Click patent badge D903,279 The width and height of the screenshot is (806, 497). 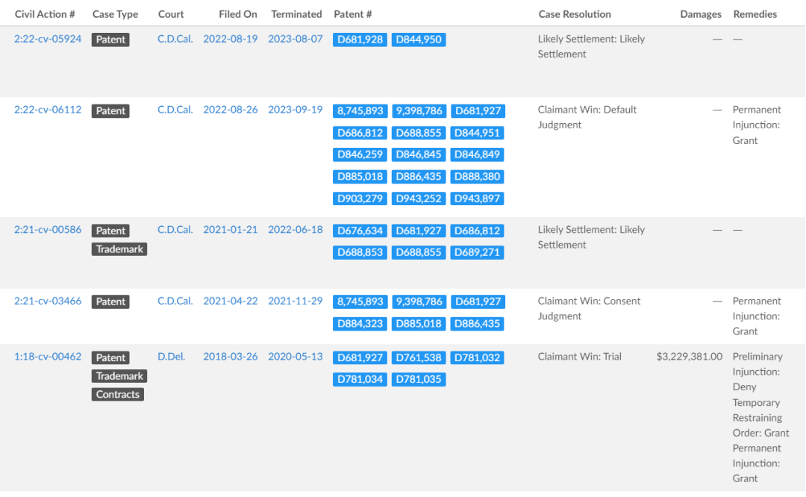[360, 199]
